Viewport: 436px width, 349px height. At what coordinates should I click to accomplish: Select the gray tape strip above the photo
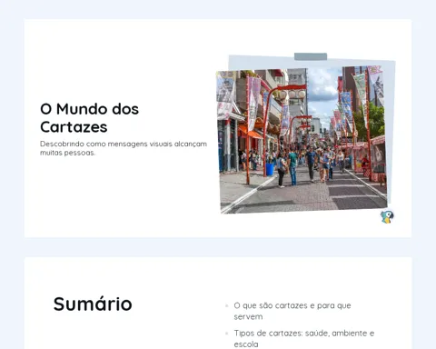[311, 56]
